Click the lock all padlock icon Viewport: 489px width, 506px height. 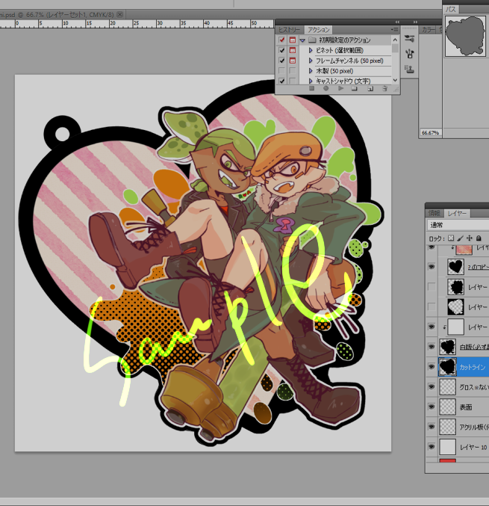pos(479,238)
